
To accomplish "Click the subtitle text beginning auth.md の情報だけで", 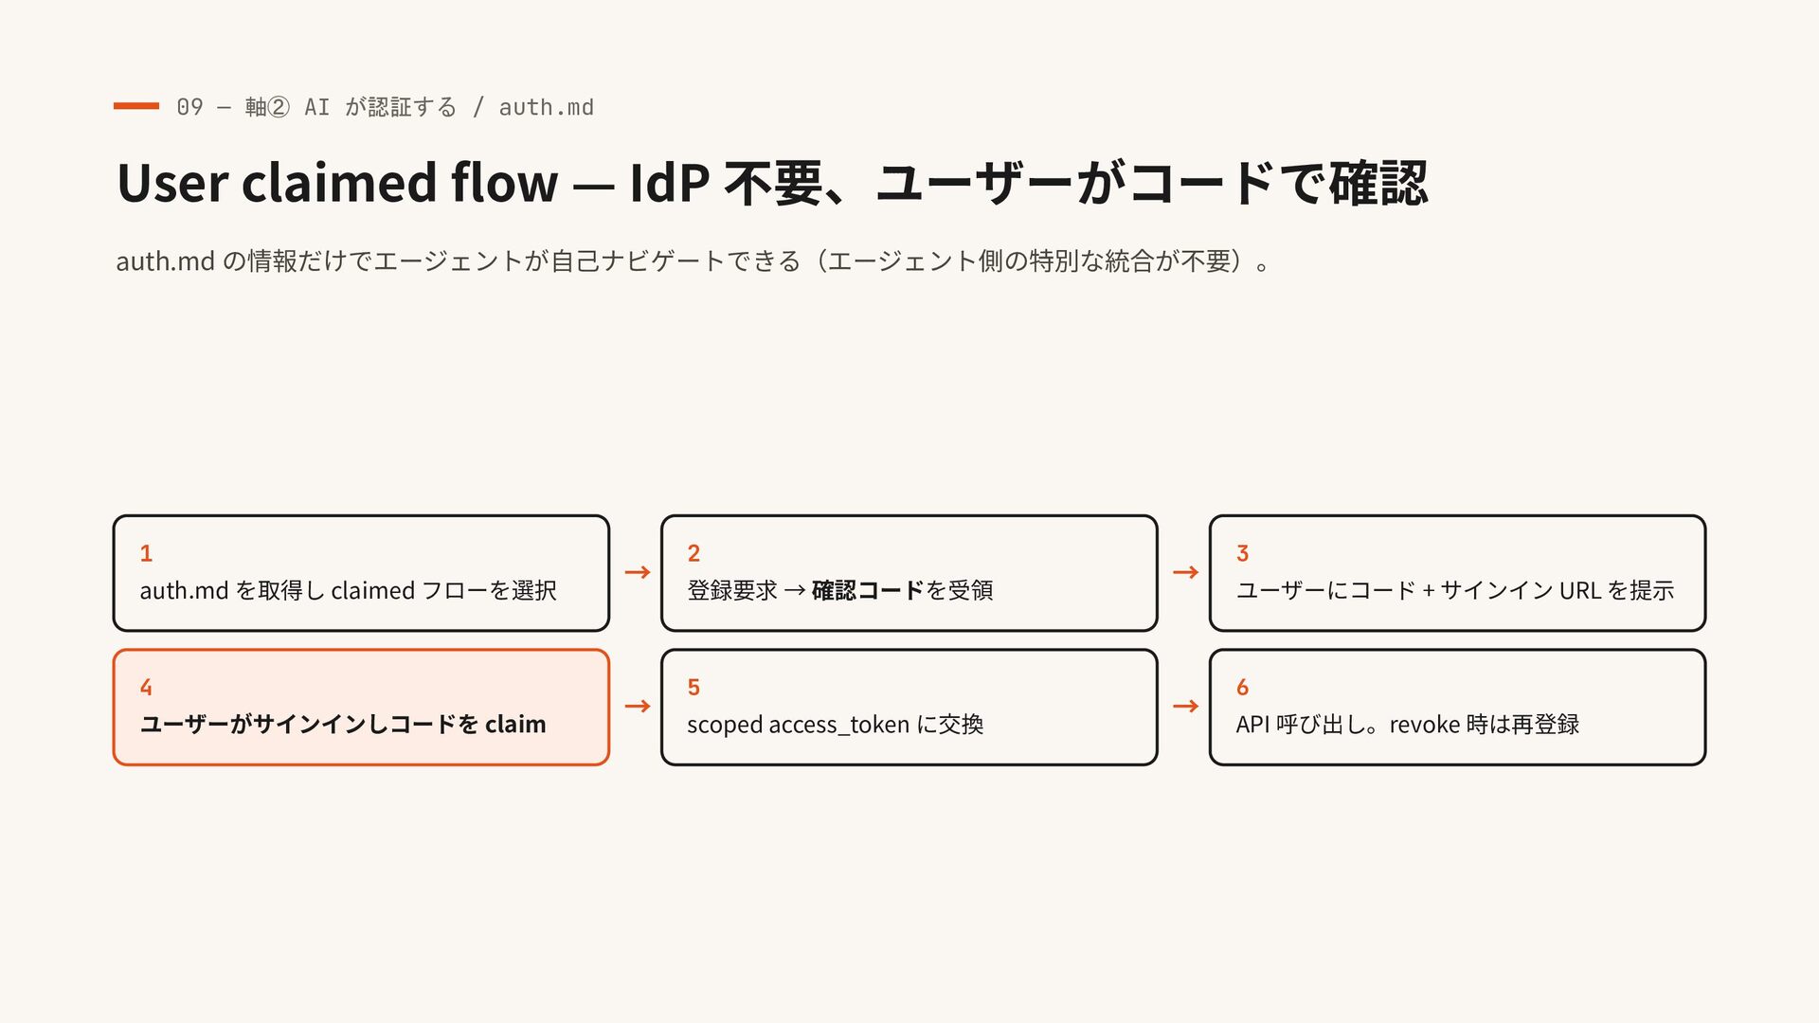I will coord(693,260).
